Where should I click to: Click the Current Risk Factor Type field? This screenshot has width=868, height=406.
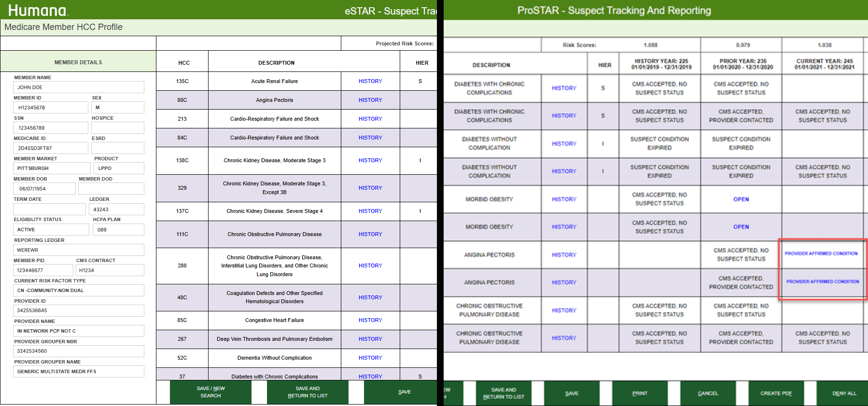[79, 291]
